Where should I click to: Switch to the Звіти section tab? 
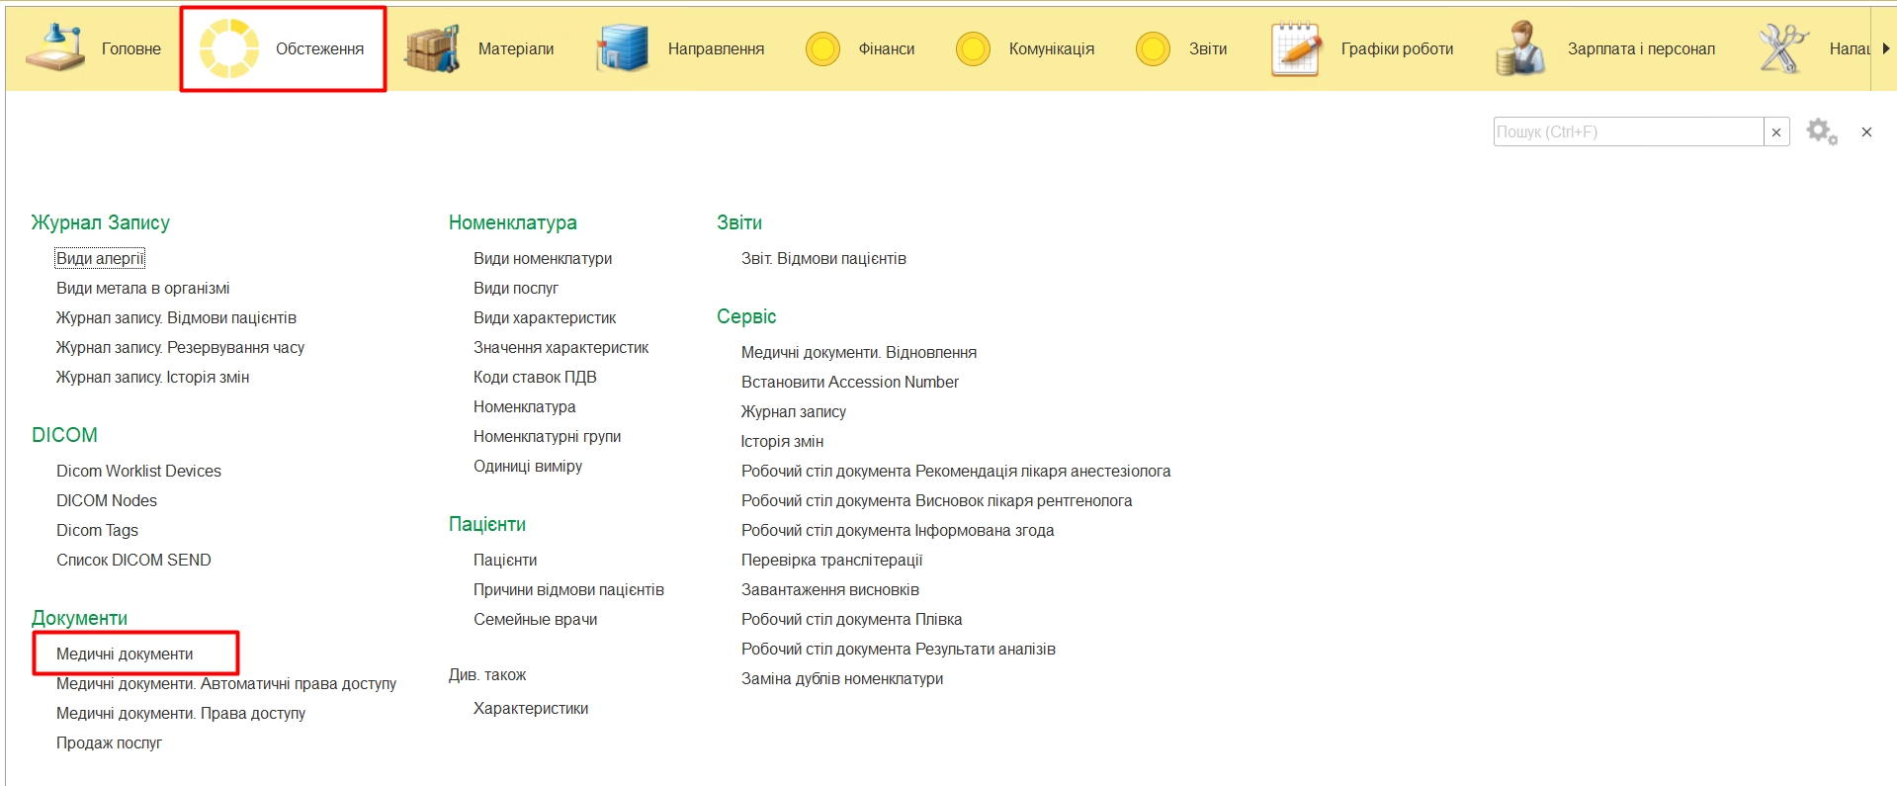tap(1207, 48)
